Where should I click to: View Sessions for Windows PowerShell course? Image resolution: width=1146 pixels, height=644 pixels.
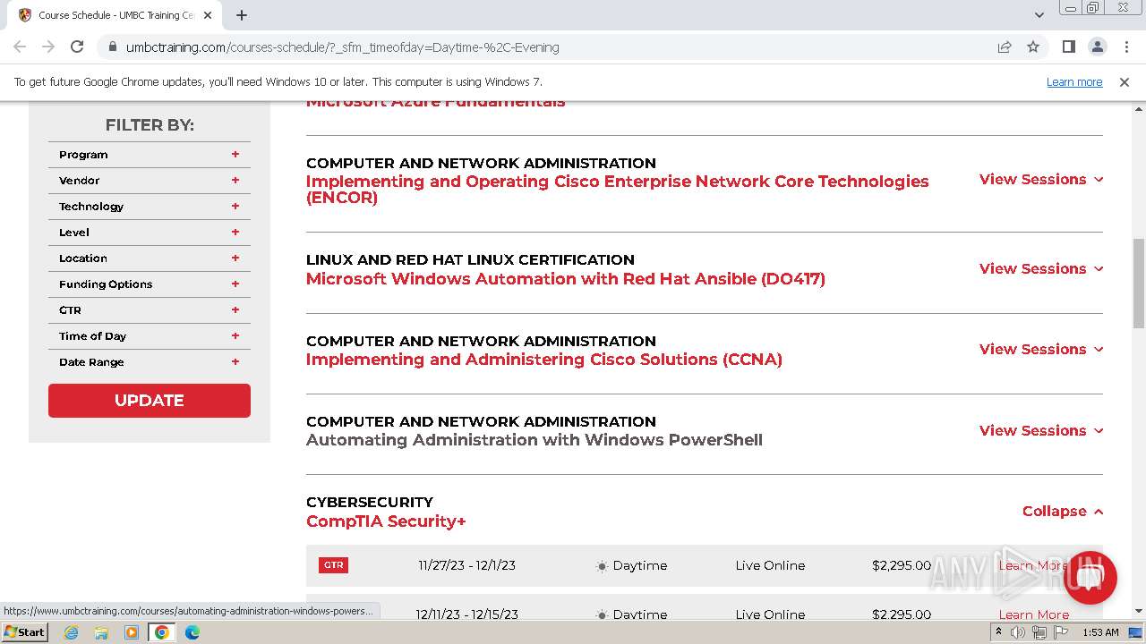(1041, 431)
